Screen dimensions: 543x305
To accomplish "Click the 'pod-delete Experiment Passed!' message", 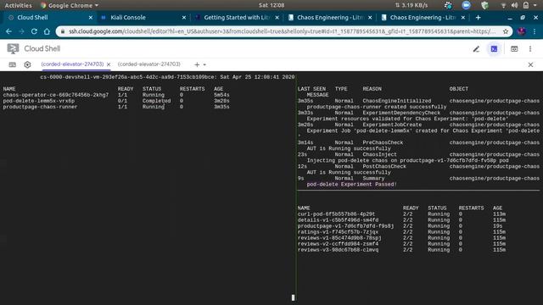I will click(351, 185).
